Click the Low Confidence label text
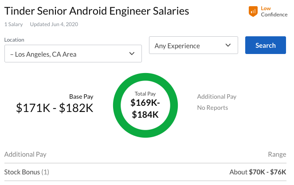 point(274,12)
